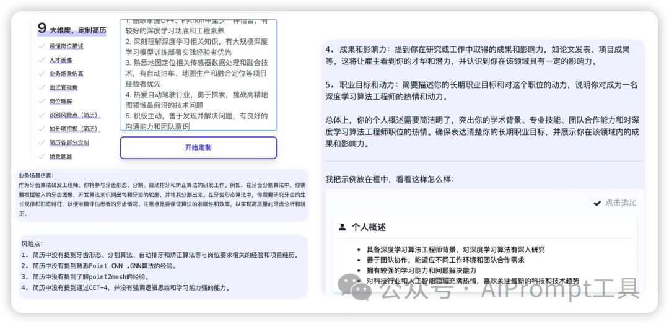Click the 风险点： heading in the risk card

[32, 243]
